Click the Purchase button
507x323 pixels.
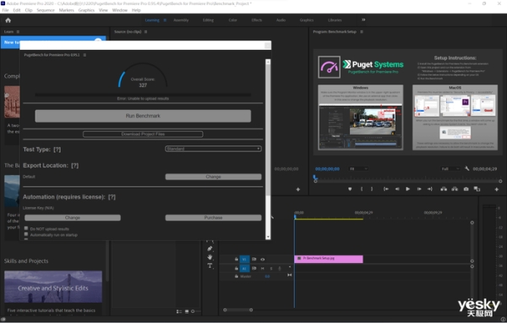pos(213,217)
